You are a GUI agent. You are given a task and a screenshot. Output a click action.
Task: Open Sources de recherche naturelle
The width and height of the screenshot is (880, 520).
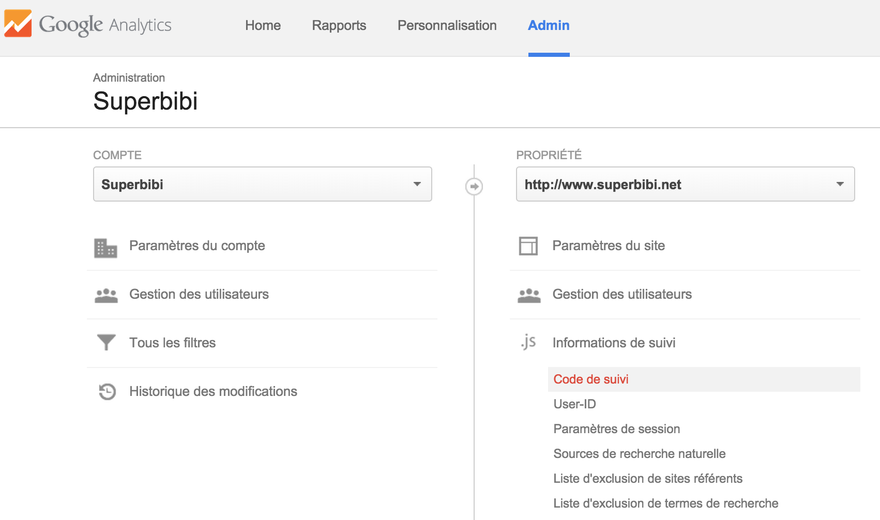click(x=639, y=454)
